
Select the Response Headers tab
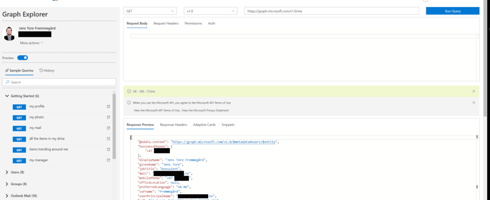coord(173,125)
